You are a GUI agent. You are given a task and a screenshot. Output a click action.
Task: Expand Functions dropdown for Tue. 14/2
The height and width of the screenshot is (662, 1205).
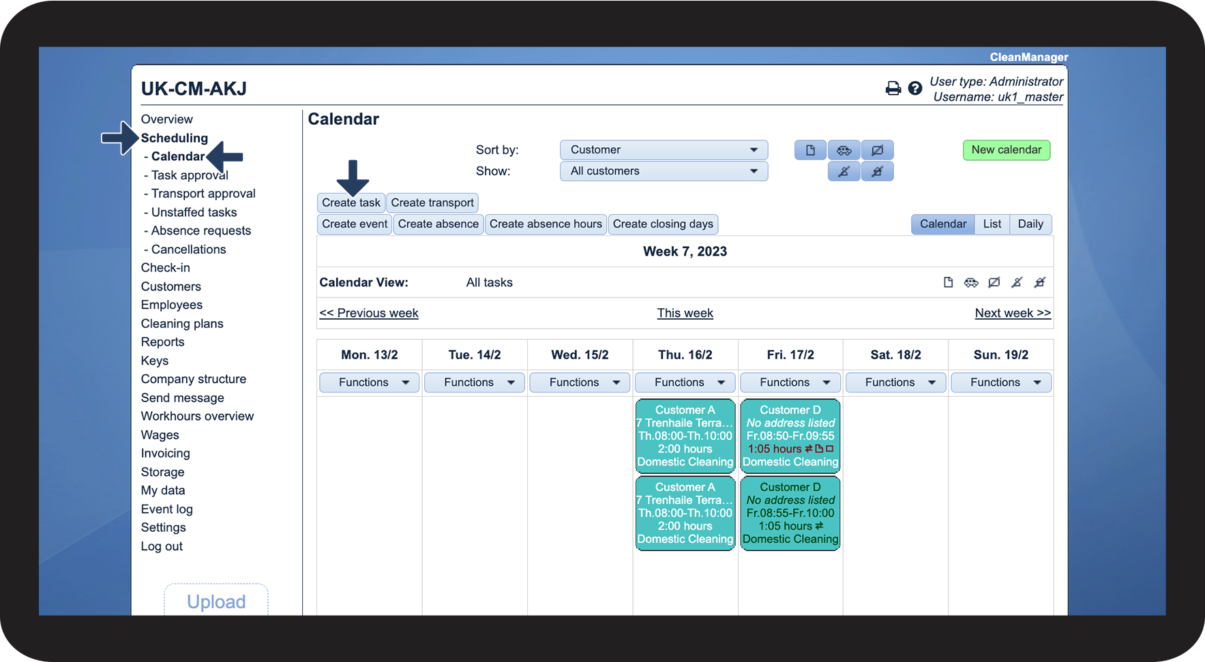tap(474, 382)
